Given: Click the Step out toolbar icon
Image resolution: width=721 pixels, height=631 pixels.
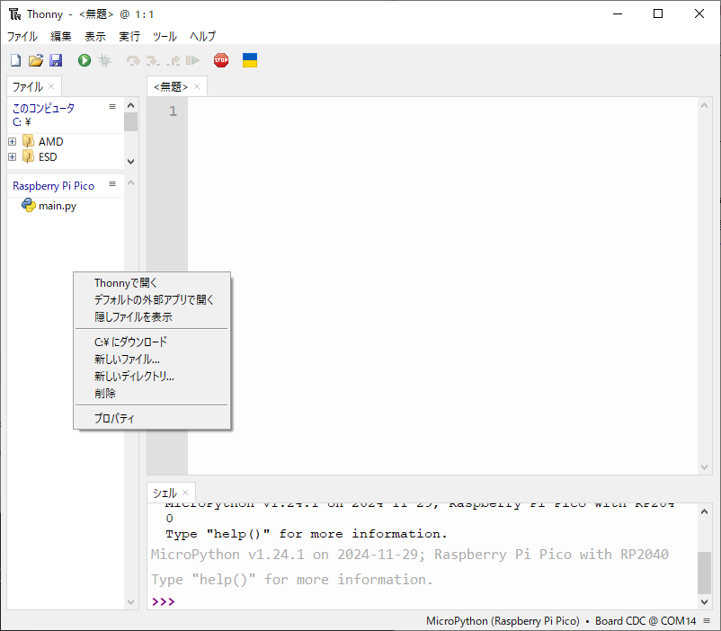Looking at the screenshot, I should coord(173,60).
